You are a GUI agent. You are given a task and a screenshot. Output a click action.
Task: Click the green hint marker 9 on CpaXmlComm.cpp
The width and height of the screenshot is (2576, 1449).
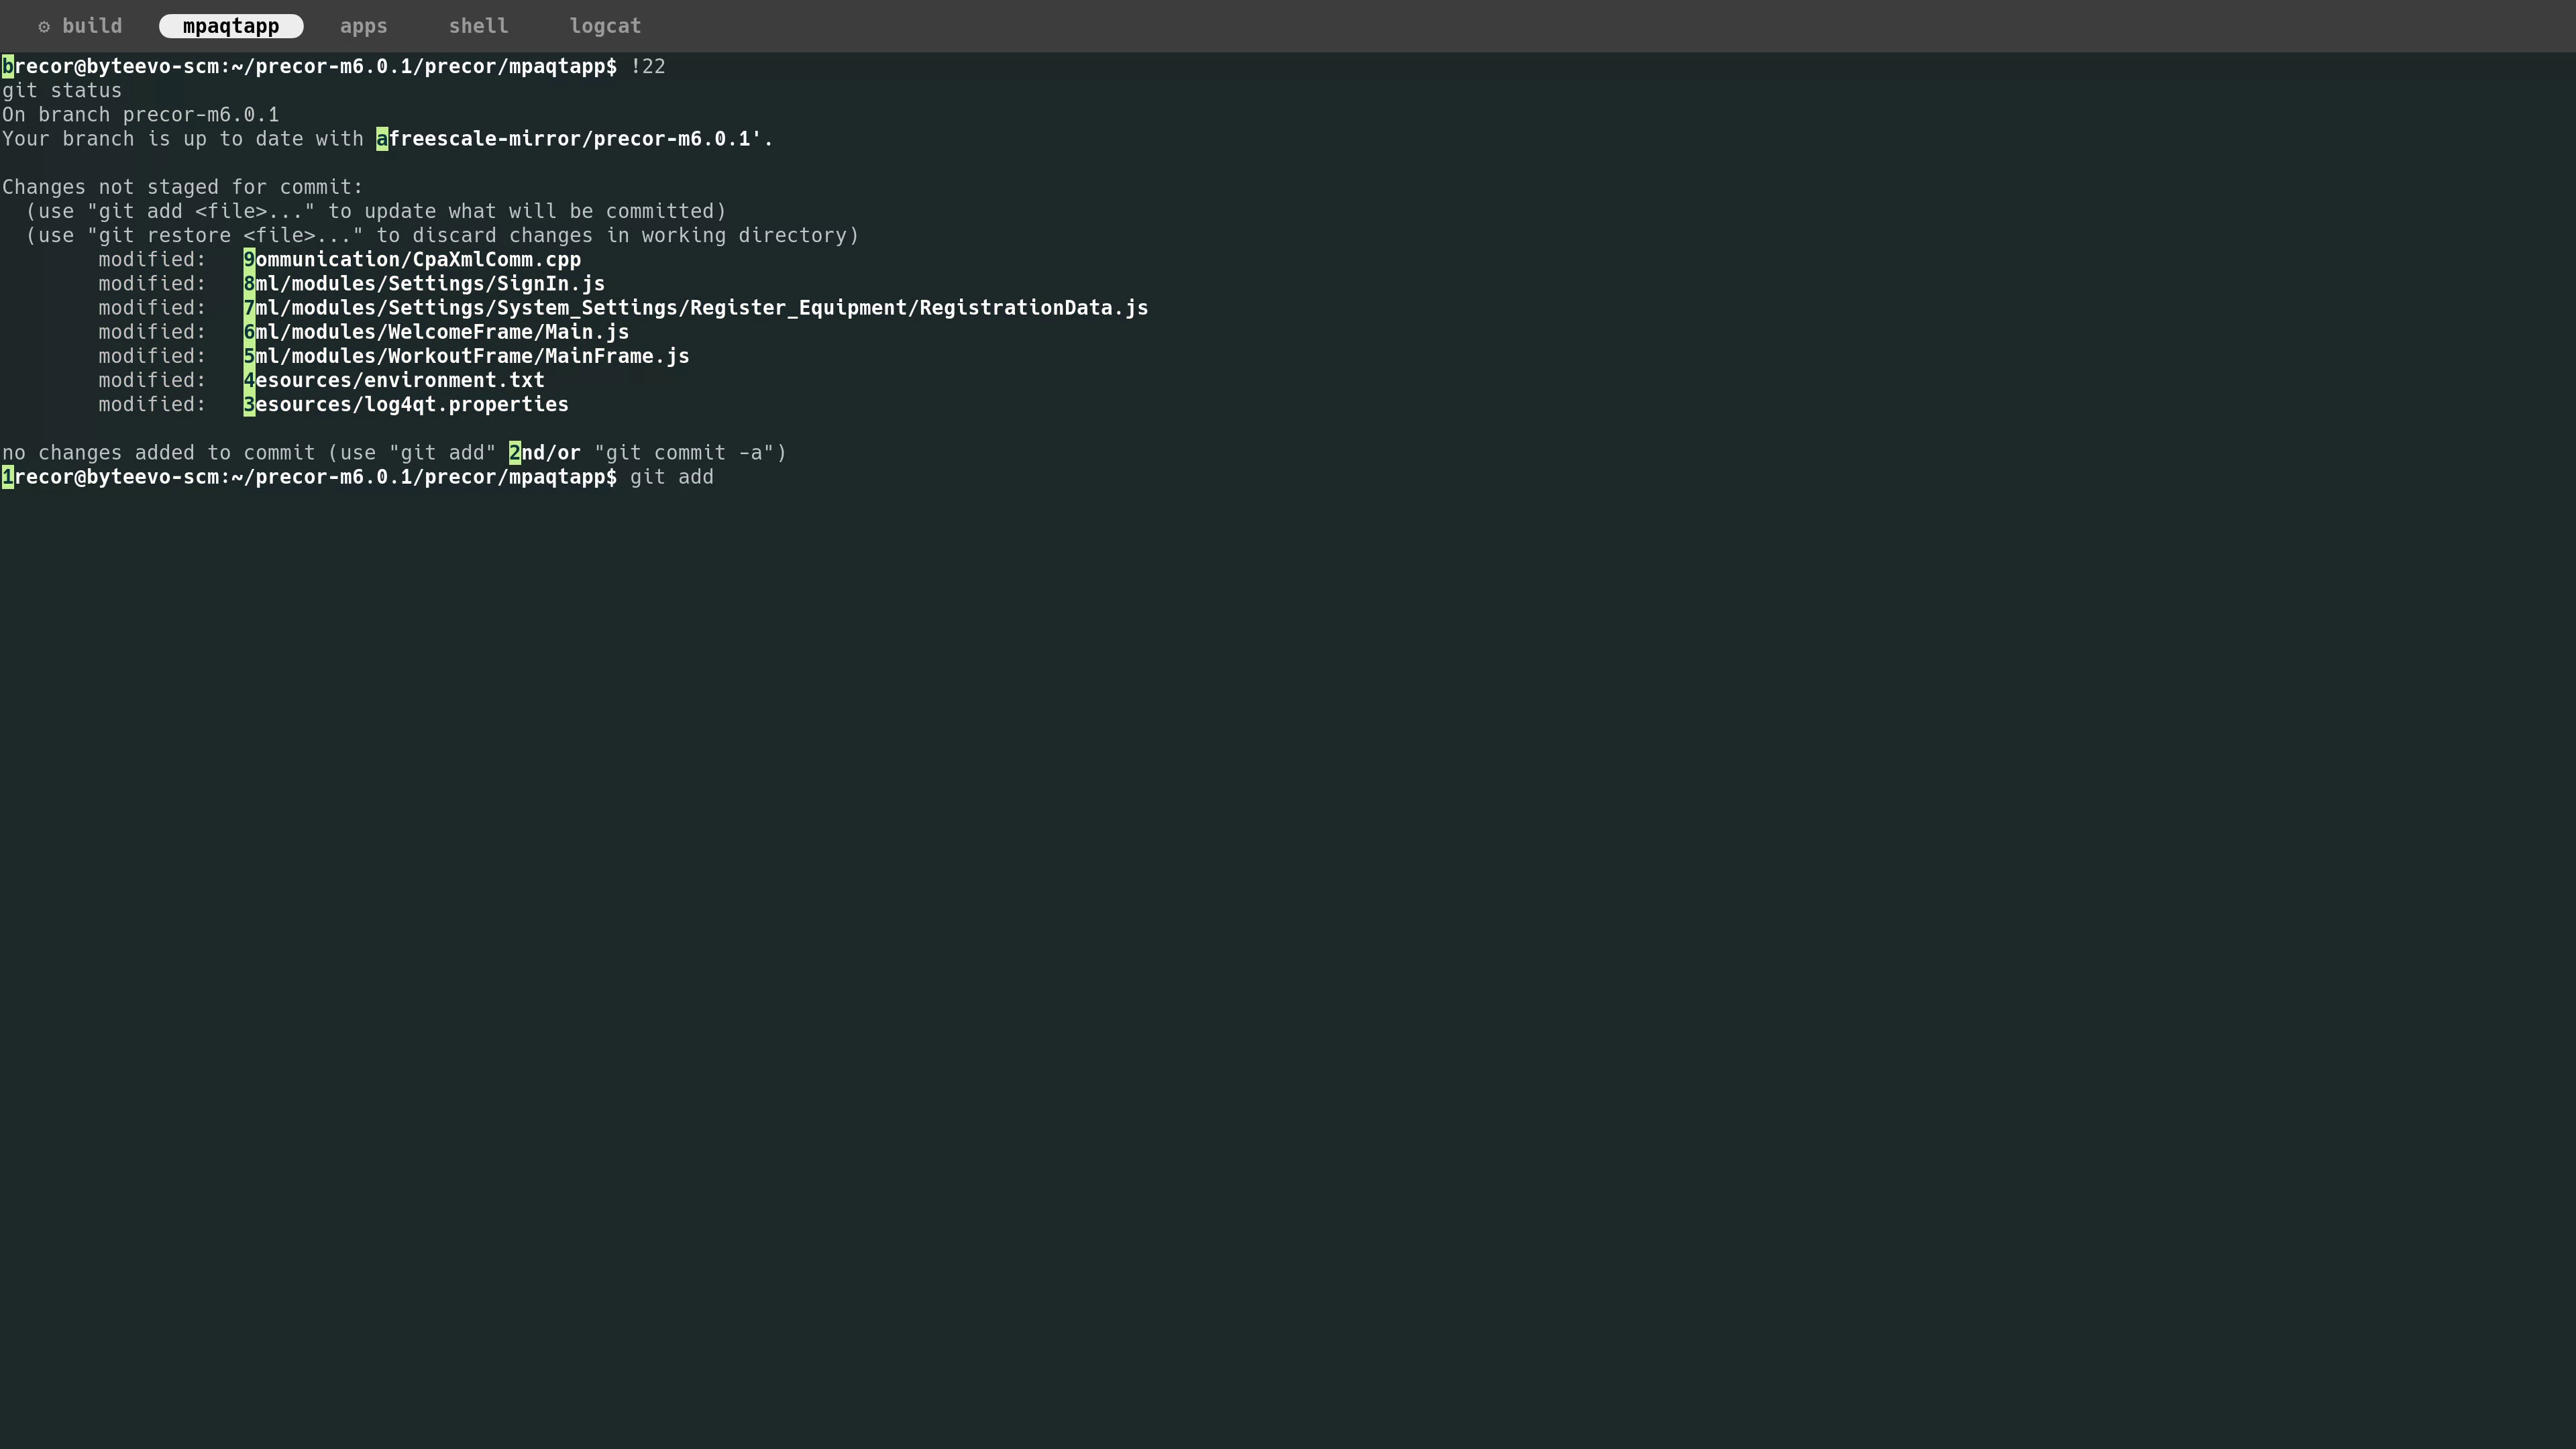coord(248,259)
